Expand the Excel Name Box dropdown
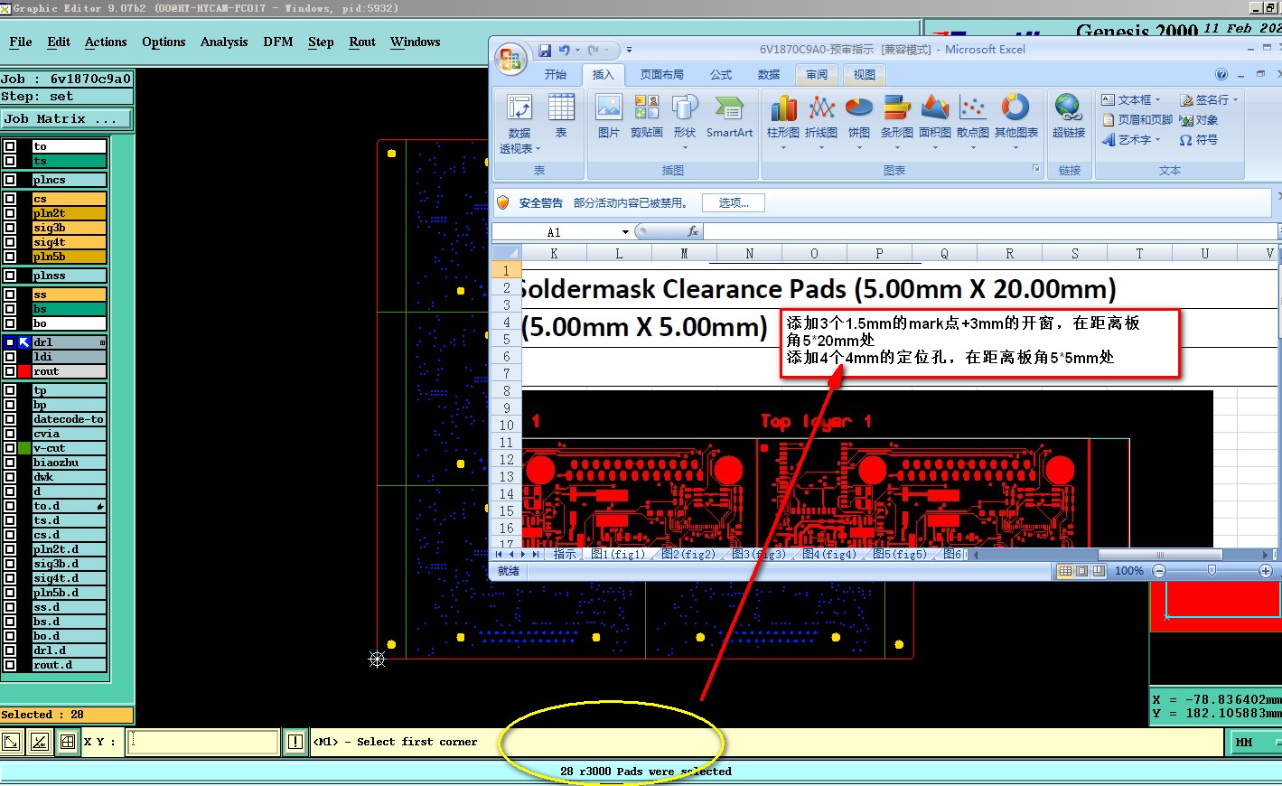The width and height of the screenshot is (1282, 786). click(x=624, y=232)
